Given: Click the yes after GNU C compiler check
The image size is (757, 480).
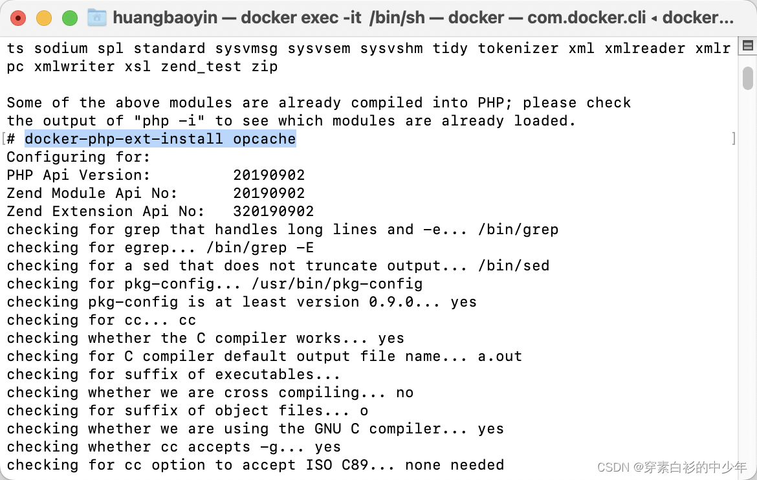Looking at the screenshot, I should click(x=491, y=428).
